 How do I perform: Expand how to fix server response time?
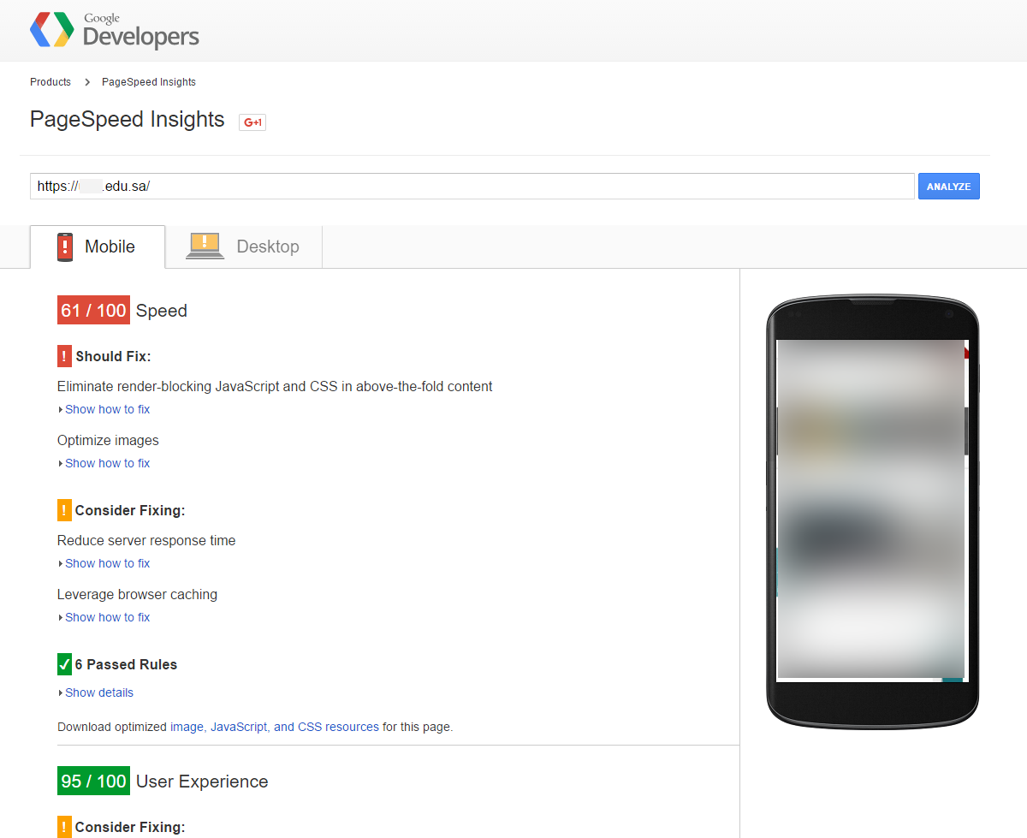point(107,563)
